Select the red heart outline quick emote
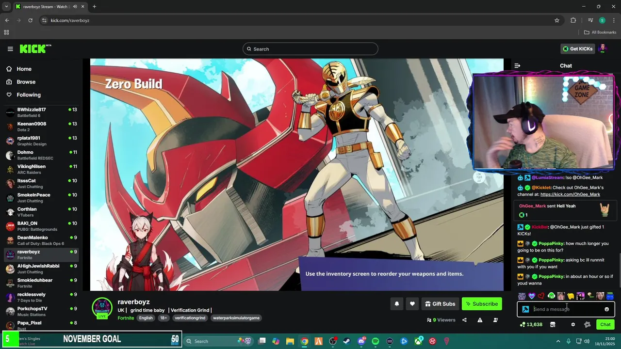This screenshot has height=349, width=621. click(x=541, y=296)
